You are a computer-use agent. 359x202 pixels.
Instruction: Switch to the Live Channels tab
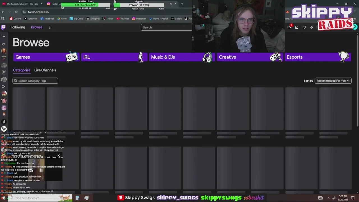(45, 70)
